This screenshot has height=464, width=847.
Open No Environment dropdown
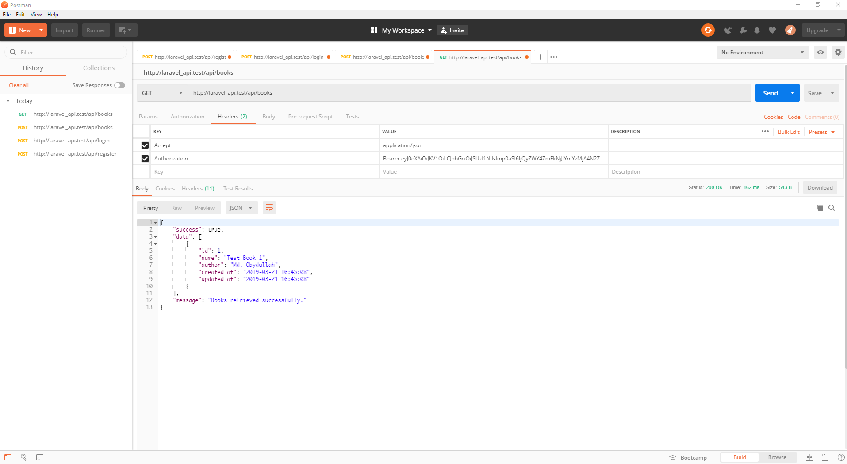point(763,52)
